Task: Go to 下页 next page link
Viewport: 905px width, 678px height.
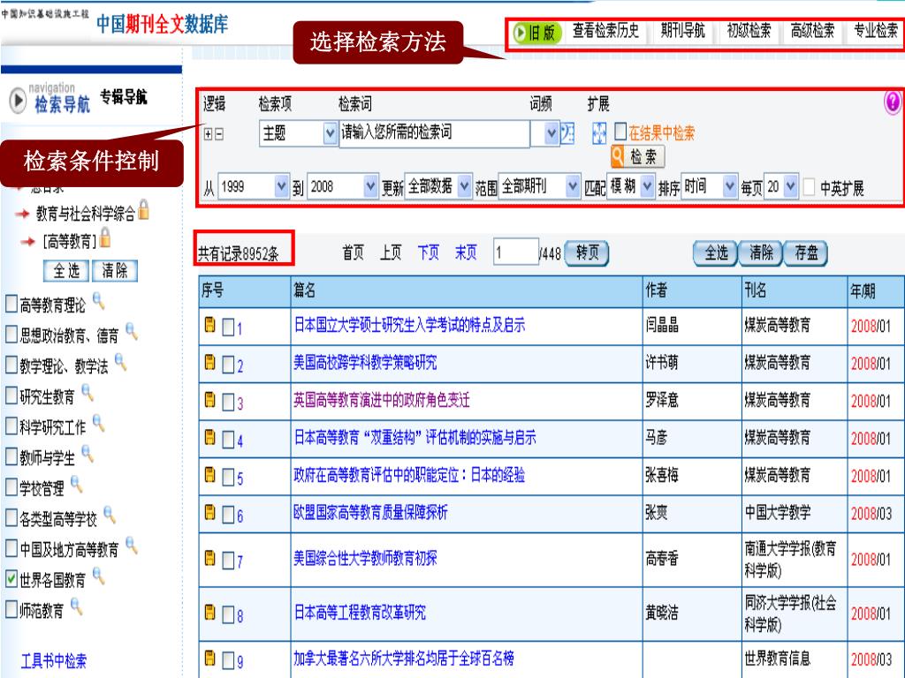Action: tap(429, 252)
